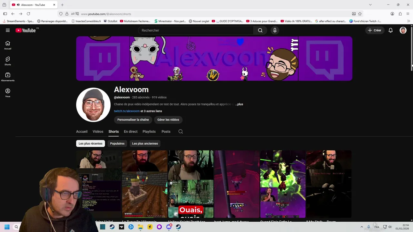Open the Minestrator bookmark
The width and height of the screenshot is (413, 232).
(x=170, y=21)
